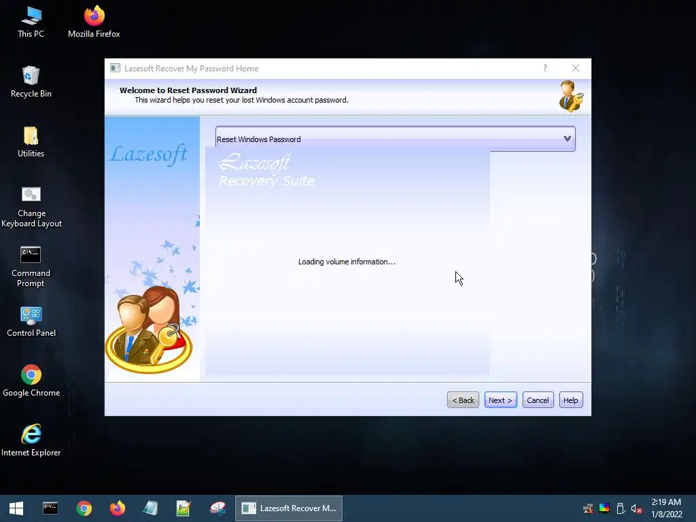Open the Recycle Bin
696x522 pixels.
tap(31, 82)
